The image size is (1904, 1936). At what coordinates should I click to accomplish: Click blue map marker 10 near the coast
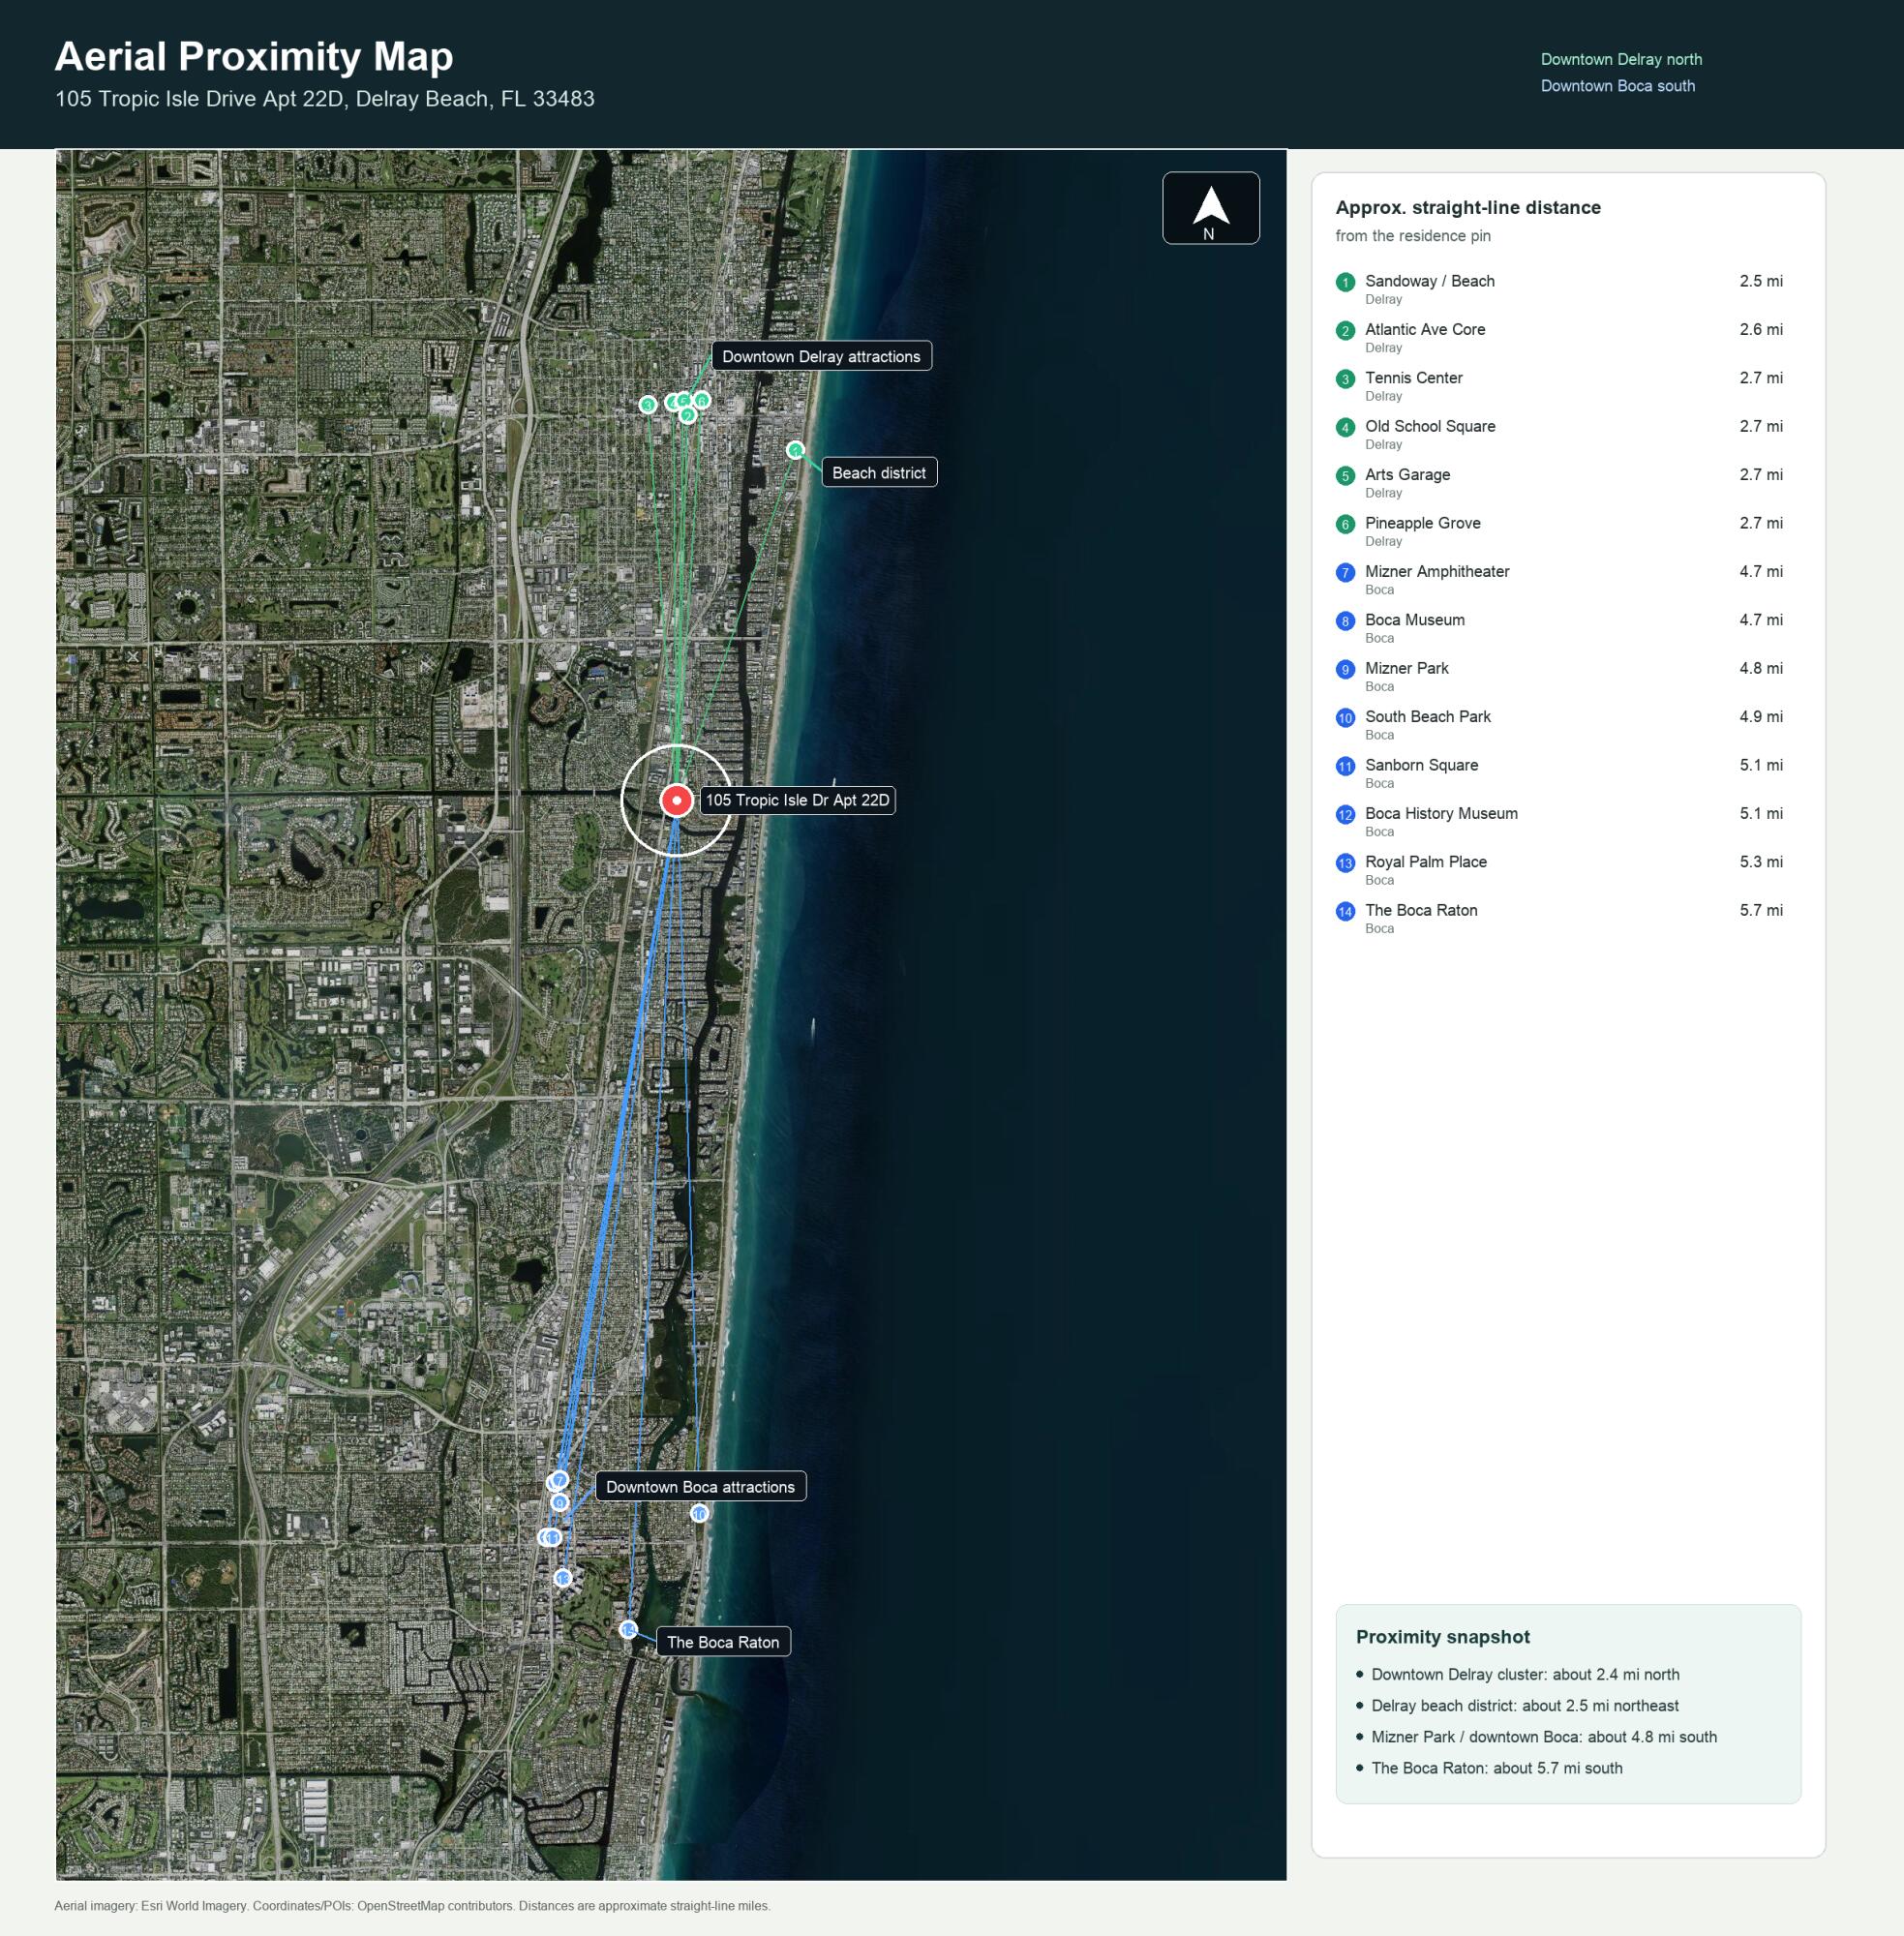coord(700,1513)
